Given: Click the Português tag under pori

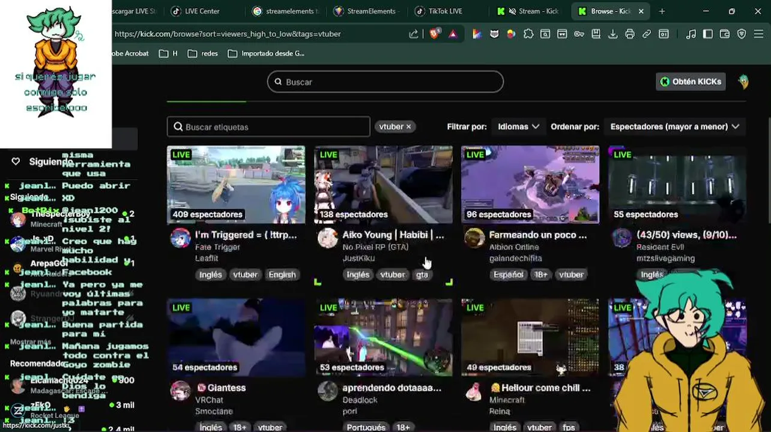Looking at the screenshot, I should (366, 427).
